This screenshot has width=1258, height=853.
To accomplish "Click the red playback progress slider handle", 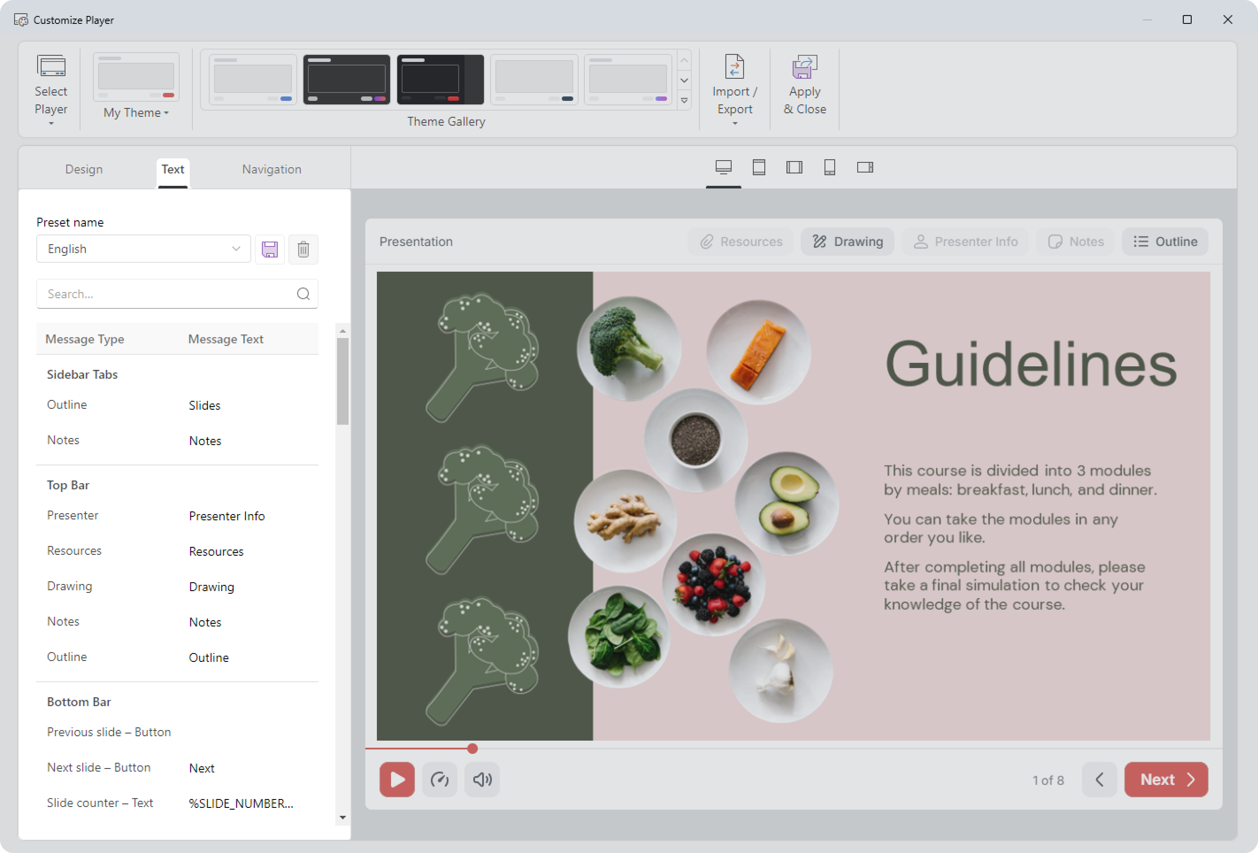I will pos(472,749).
